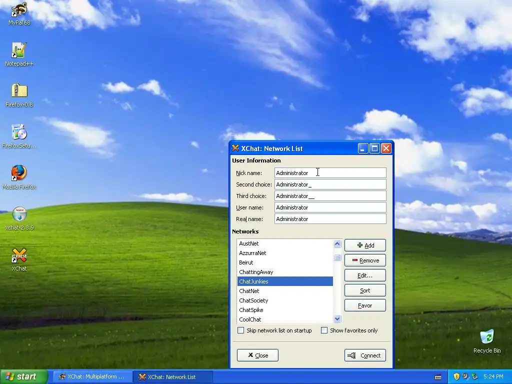This screenshot has width=512, height=384.
Task: Select AzzurraNet in the networks list
Action: tap(285, 252)
